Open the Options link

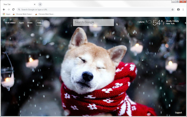(141, 22)
